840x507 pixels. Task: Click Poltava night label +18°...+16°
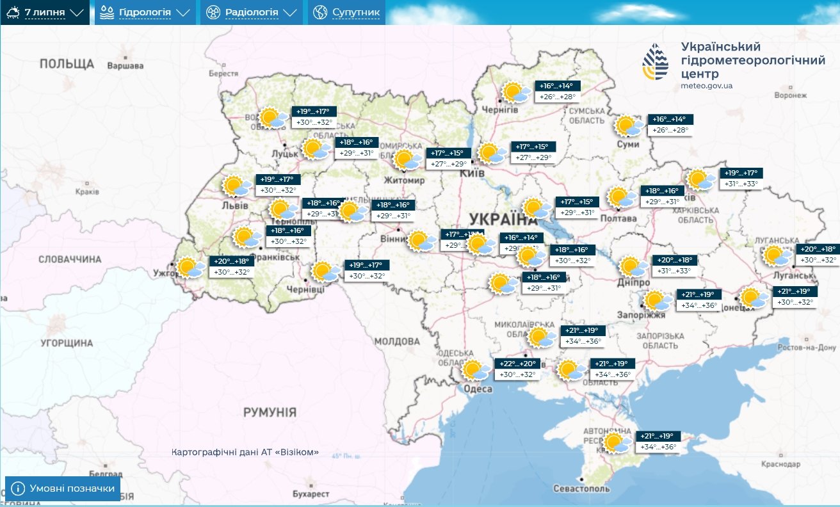661,191
